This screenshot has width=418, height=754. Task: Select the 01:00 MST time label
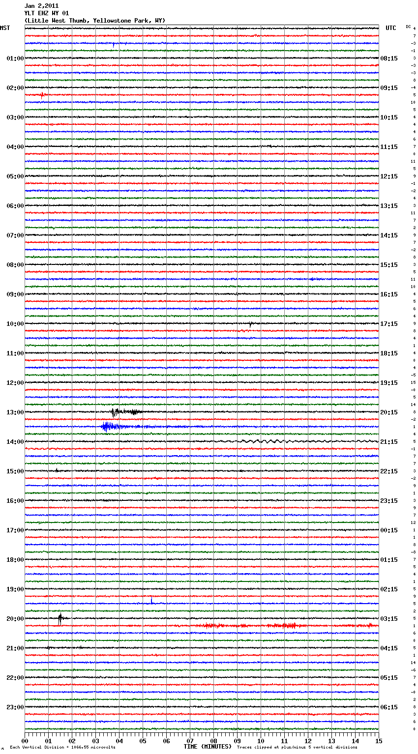coord(15,58)
